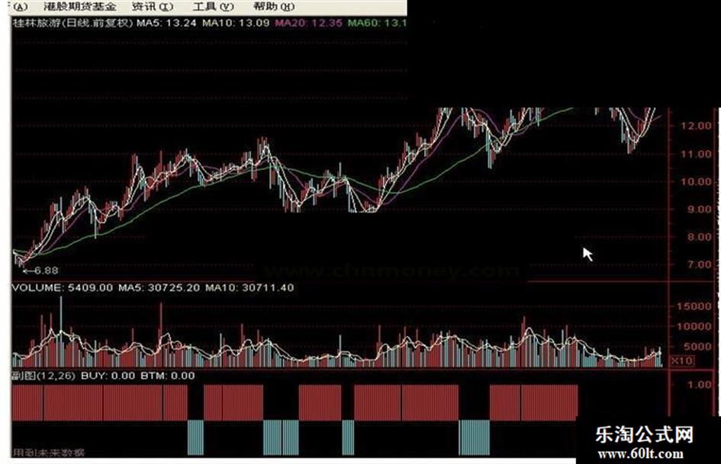Click the BTM: 0.00 value
Viewport: 721px width, 464px height.
coord(167,376)
